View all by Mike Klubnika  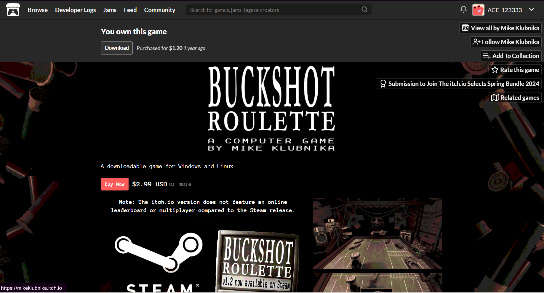pyautogui.click(x=500, y=28)
